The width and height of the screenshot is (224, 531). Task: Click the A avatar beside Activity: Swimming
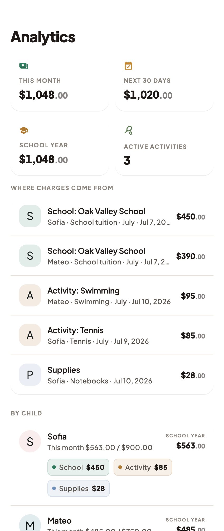point(30,295)
